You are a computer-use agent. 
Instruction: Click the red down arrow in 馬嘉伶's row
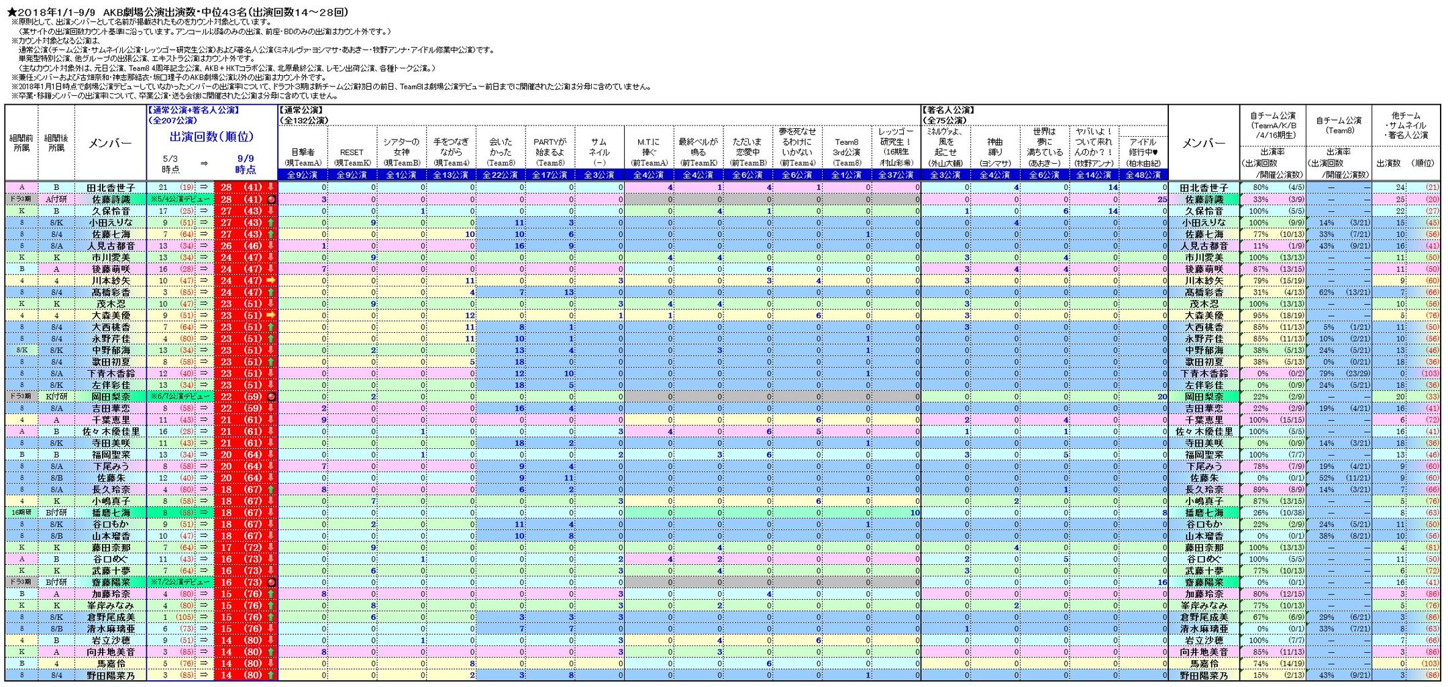click(x=271, y=664)
